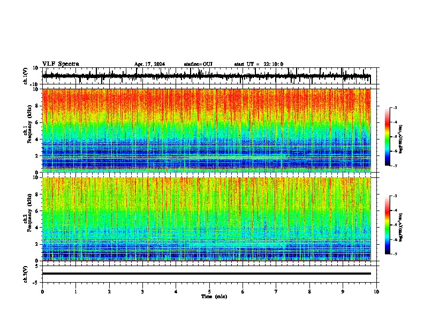Click the "ch.3(V)" axis label
Screen dimensions: 424x327
pos(25,274)
